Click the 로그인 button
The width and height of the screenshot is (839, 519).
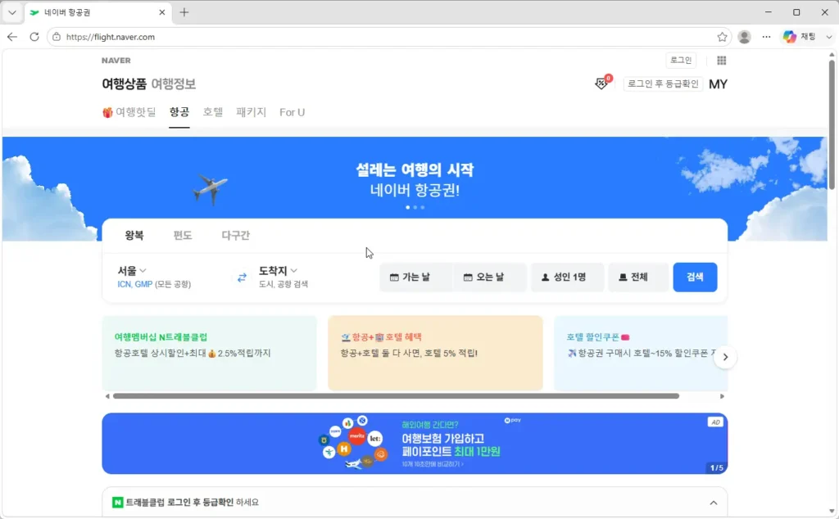681,61
